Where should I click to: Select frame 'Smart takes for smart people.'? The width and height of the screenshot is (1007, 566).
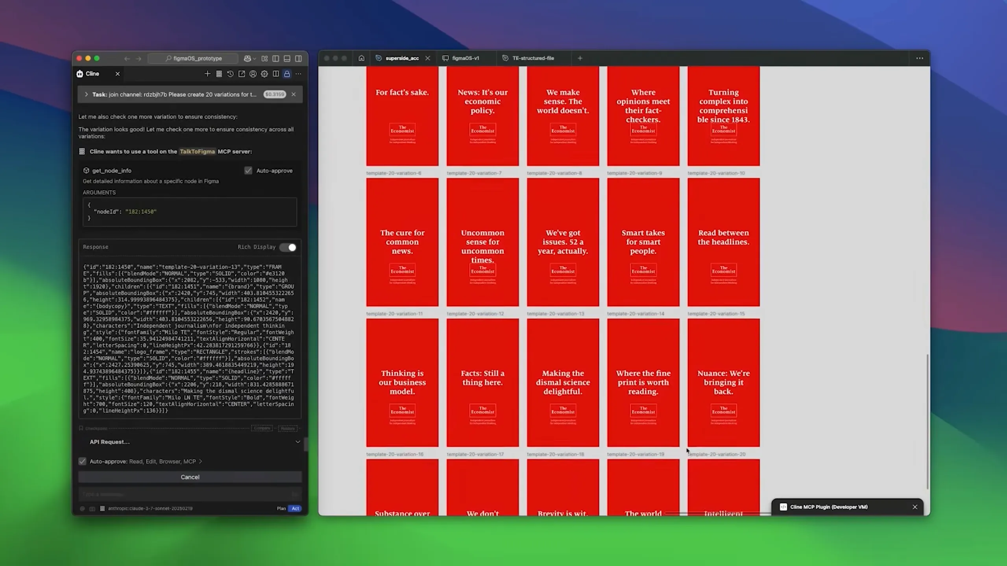click(x=643, y=242)
